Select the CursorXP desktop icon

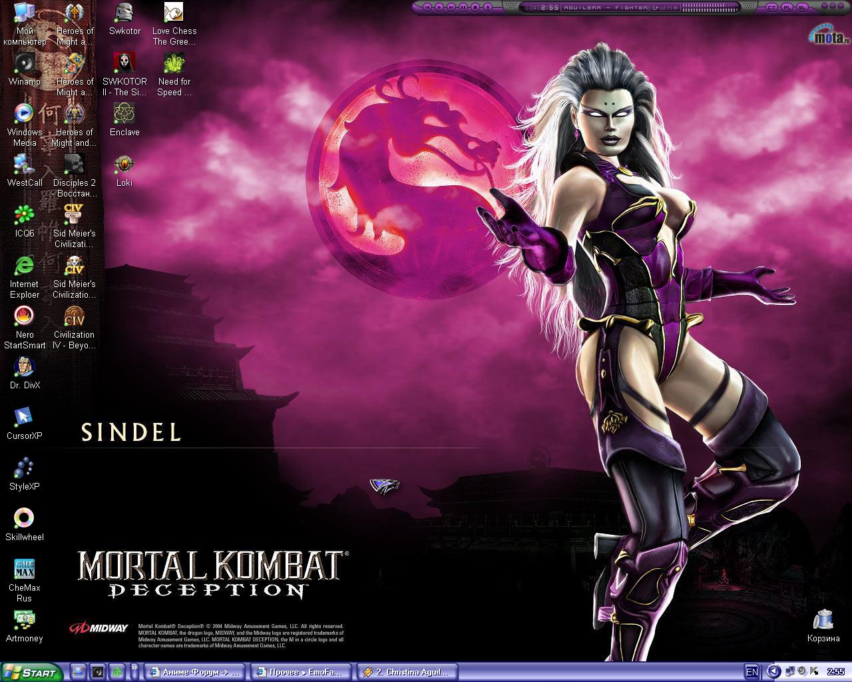25,424
